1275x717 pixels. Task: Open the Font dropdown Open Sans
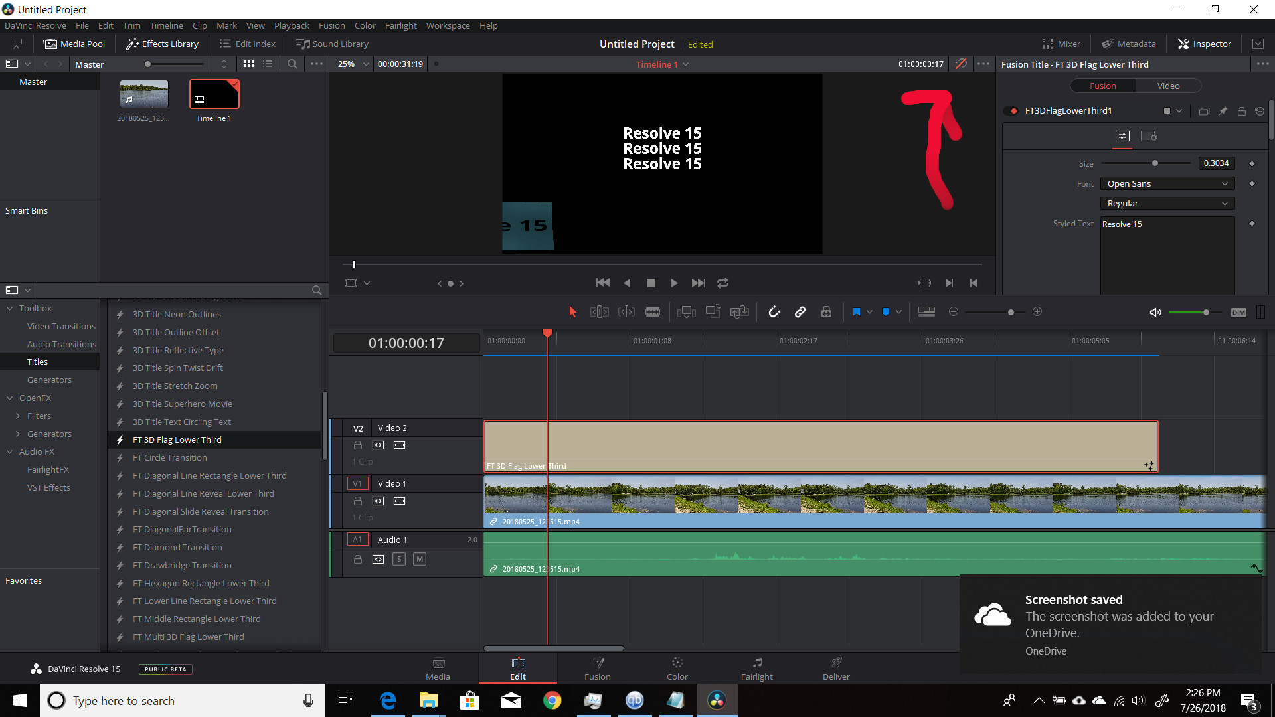(1167, 184)
